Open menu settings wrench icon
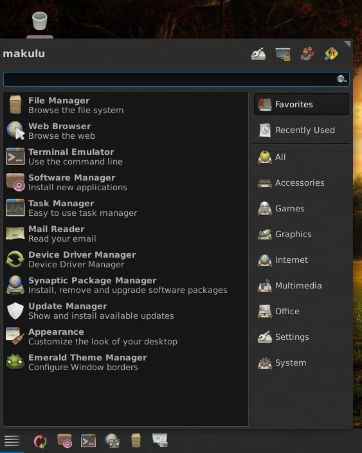 258,54
